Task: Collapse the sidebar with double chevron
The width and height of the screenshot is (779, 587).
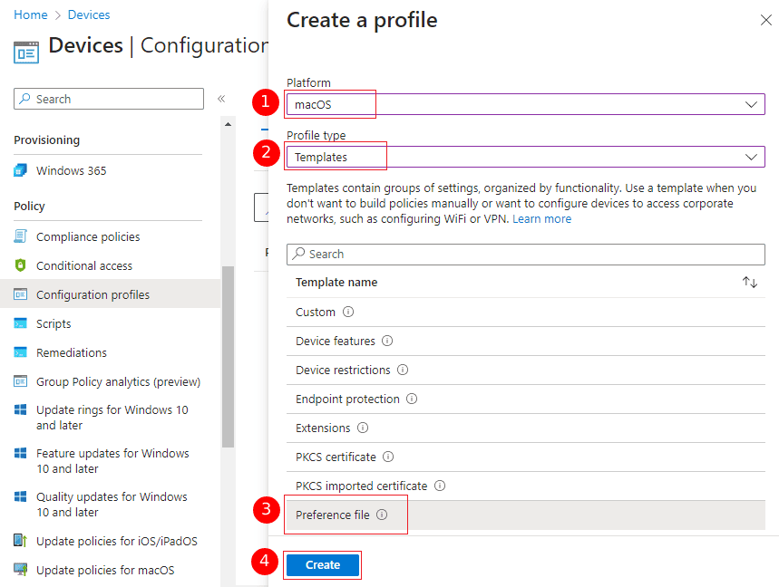Action: [220, 99]
